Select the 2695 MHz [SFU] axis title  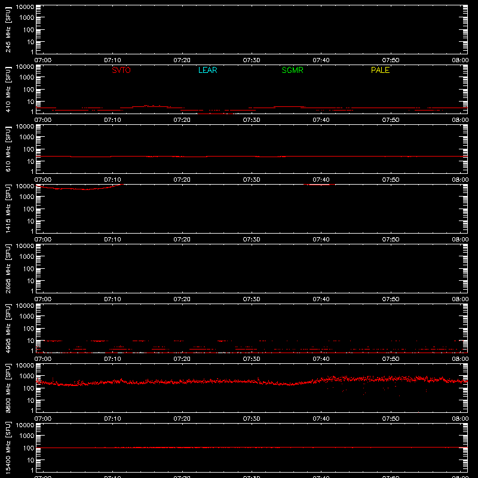tap(8, 268)
